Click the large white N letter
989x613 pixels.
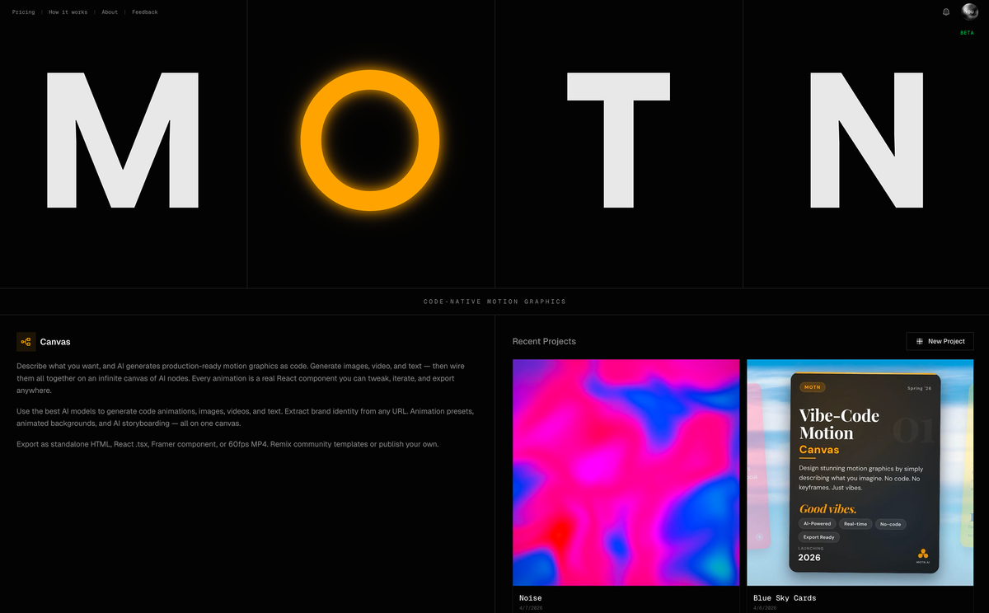866,140
